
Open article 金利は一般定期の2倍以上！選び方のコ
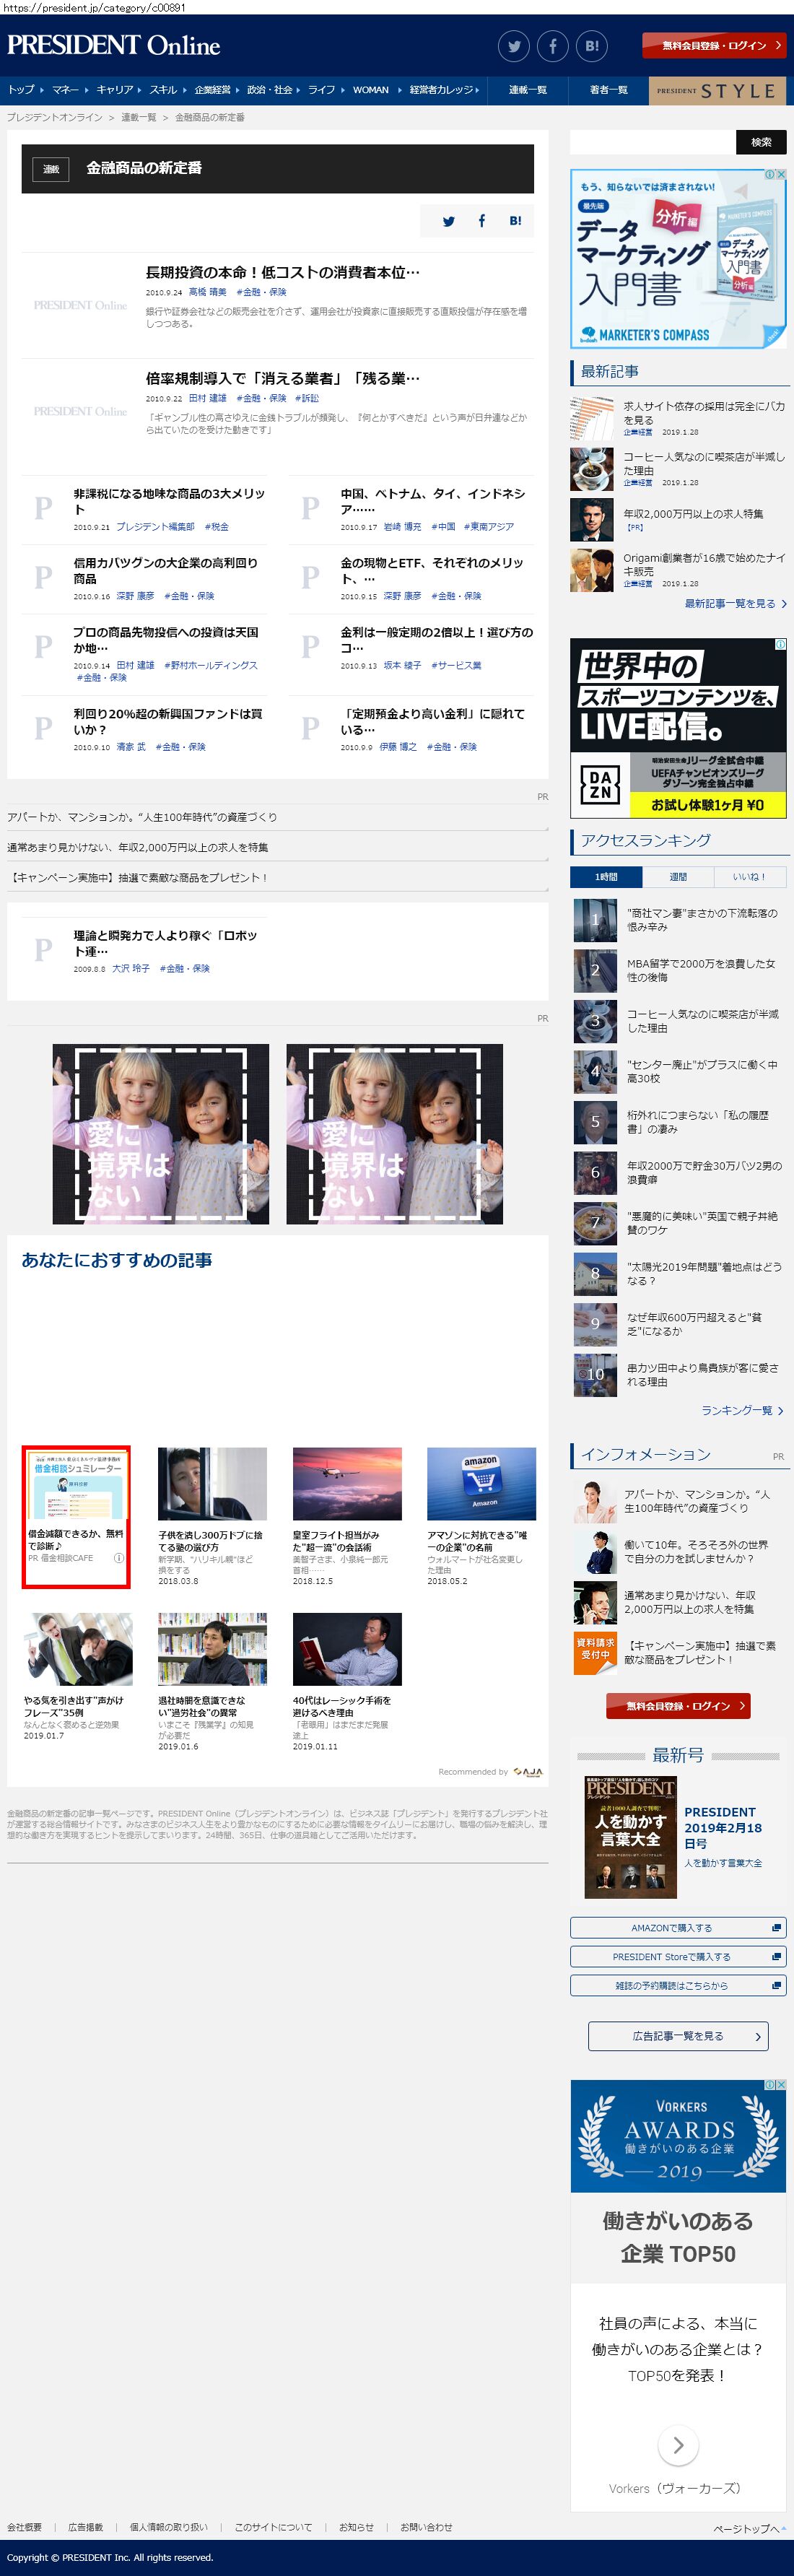point(436,640)
